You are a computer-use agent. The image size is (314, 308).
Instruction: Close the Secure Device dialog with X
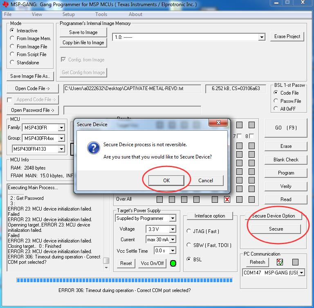tap(218, 122)
